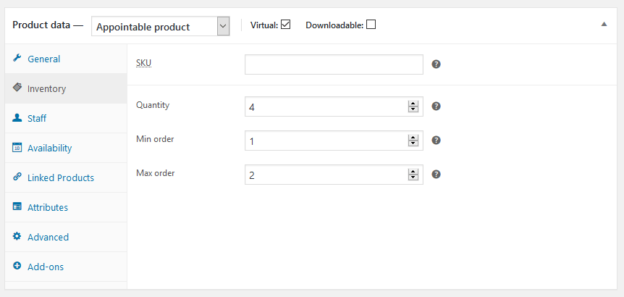Viewport: 624px width, 297px height.
Task: Enable the Downloadable checkbox
Action: tap(371, 25)
